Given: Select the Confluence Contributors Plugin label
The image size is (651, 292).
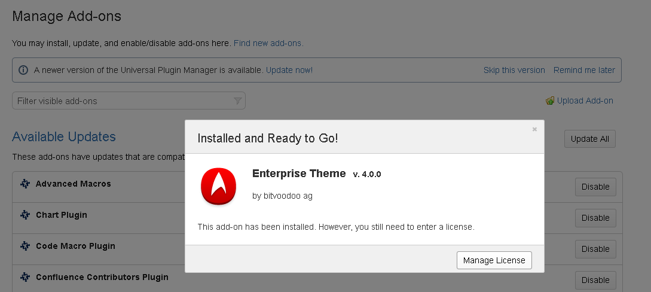Looking at the screenshot, I should 102,277.
